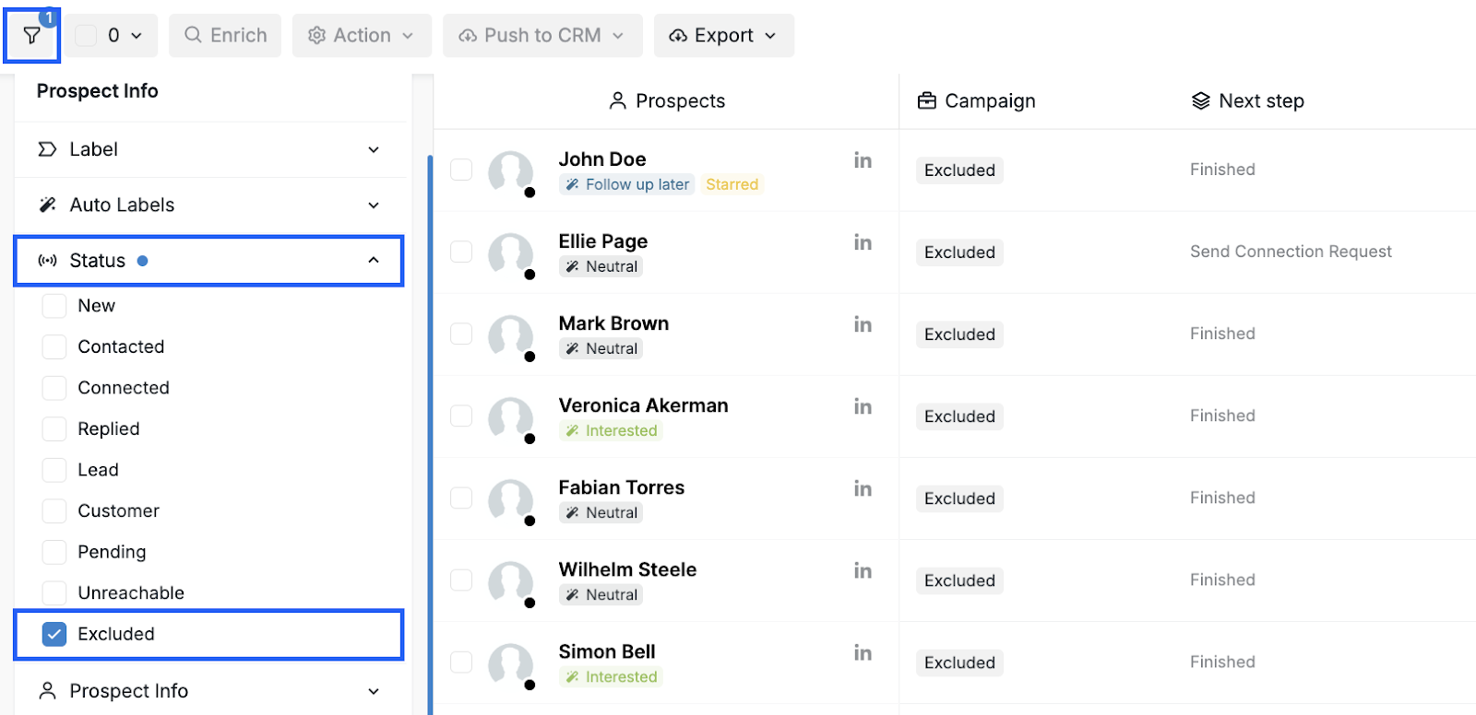Check the Replied status checkbox
Image resolution: width=1476 pixels, height=715 pixels.
tap(54, 428)
